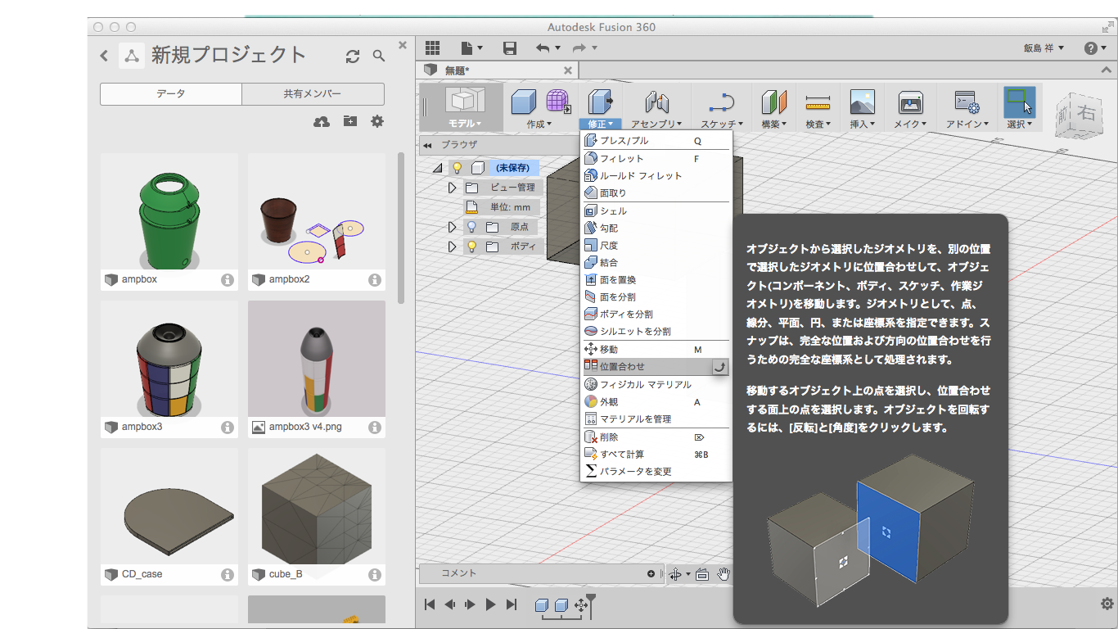This screenshot has height=629, width=1118.
Task: Click the Select tool icon
Action: [x=1019, y=102]
